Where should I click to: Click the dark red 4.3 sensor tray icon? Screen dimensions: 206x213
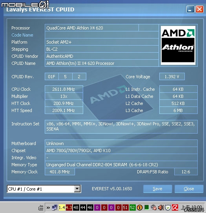coord(69,207)
